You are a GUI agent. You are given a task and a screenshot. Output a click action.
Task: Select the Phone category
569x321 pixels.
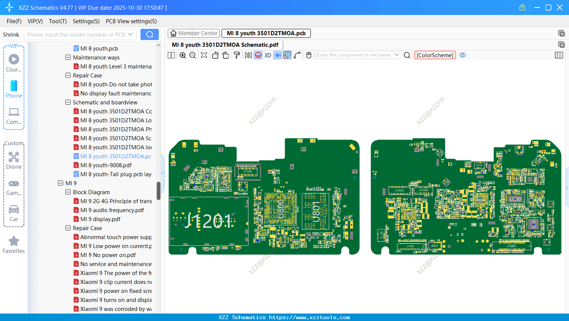[14, 89]
